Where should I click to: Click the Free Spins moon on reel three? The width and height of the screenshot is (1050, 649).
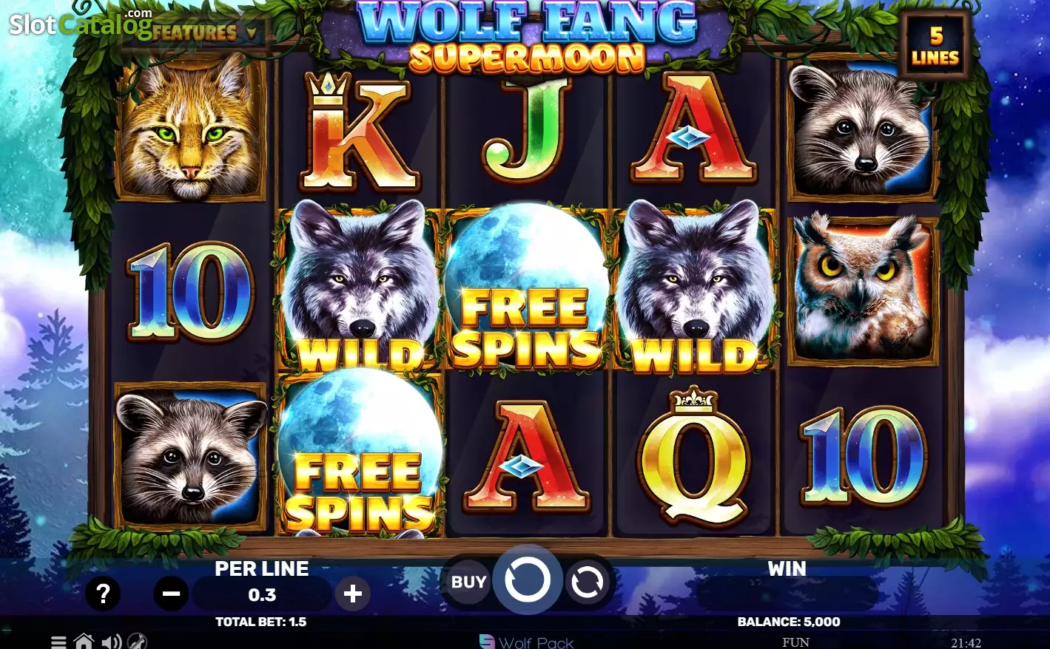coord(526,287)
